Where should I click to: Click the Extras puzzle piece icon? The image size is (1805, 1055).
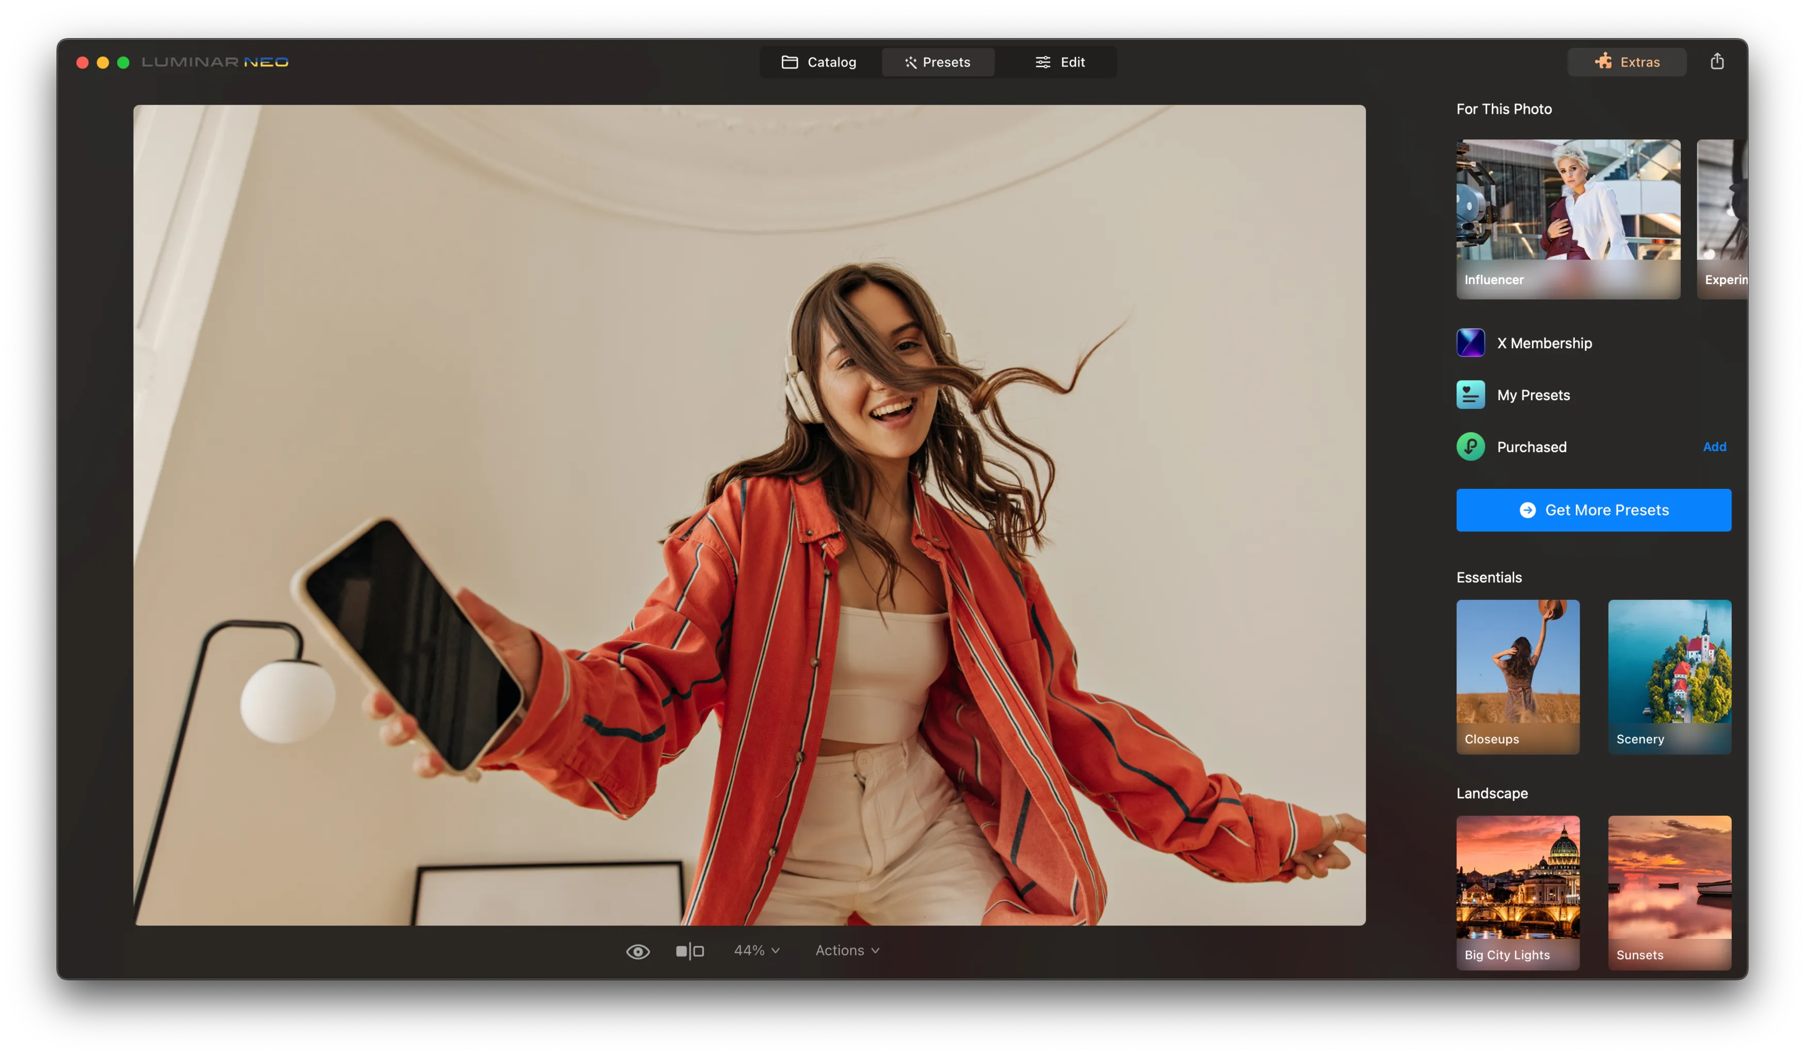pyautogui.click(x=1603, y=61)
